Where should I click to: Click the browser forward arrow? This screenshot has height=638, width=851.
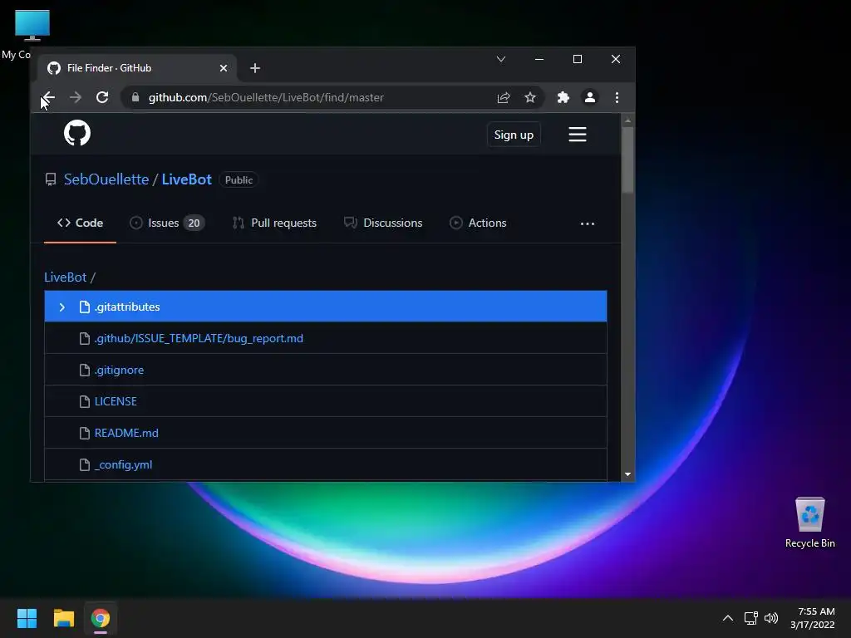[x=76, y=98]
